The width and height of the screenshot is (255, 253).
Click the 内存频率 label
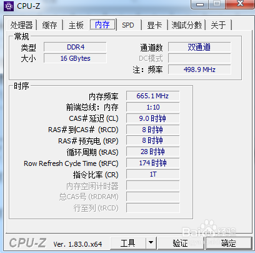pyautogui.click(x=104, y=96)
